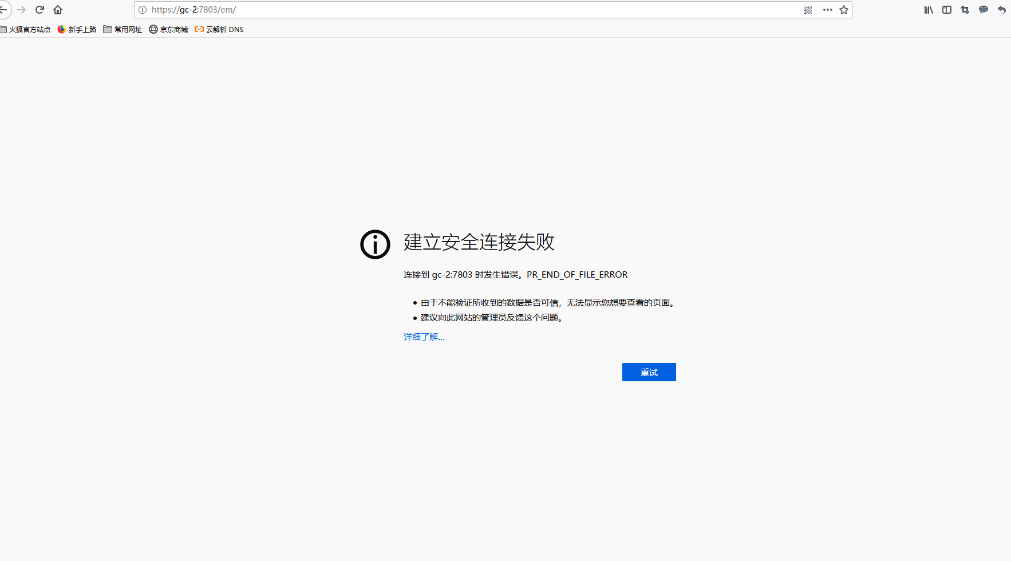The image size is (1011, 561).
Task: Open the browser home page
Action: tap(58, 10)
